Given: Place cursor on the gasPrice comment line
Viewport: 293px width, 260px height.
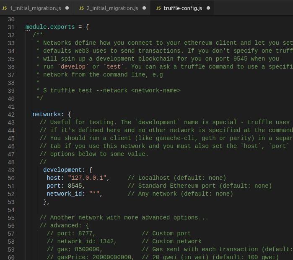Looking at the screenshot, I should point(163,257).
